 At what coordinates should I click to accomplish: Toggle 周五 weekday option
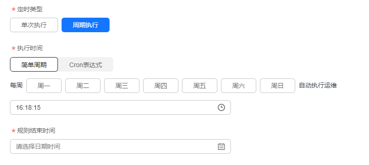(x=200, y=86)
